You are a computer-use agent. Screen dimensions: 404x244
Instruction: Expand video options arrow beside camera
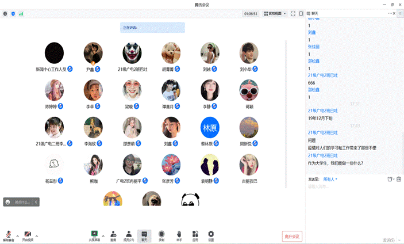[x=37, y=236]
